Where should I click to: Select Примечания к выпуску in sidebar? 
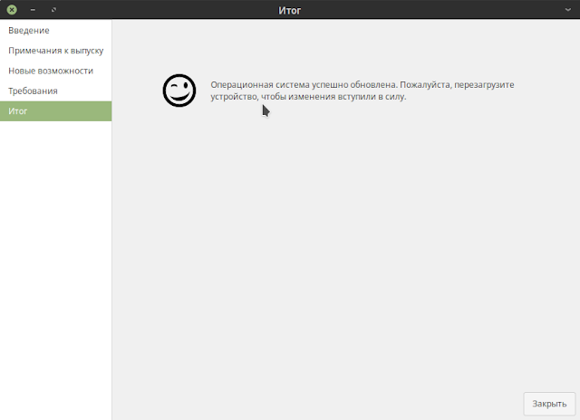coord(55,51)
